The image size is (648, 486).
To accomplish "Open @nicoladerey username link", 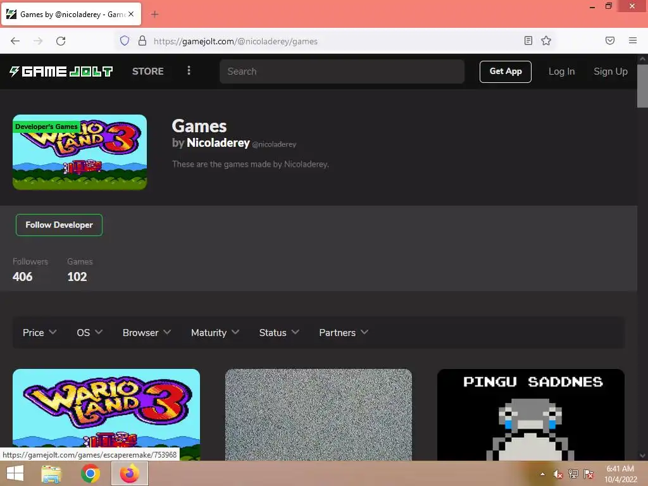I will [x=275, y=144].
